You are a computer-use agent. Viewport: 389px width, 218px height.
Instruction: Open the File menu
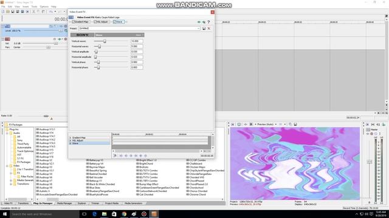click(x=3, y=7)
